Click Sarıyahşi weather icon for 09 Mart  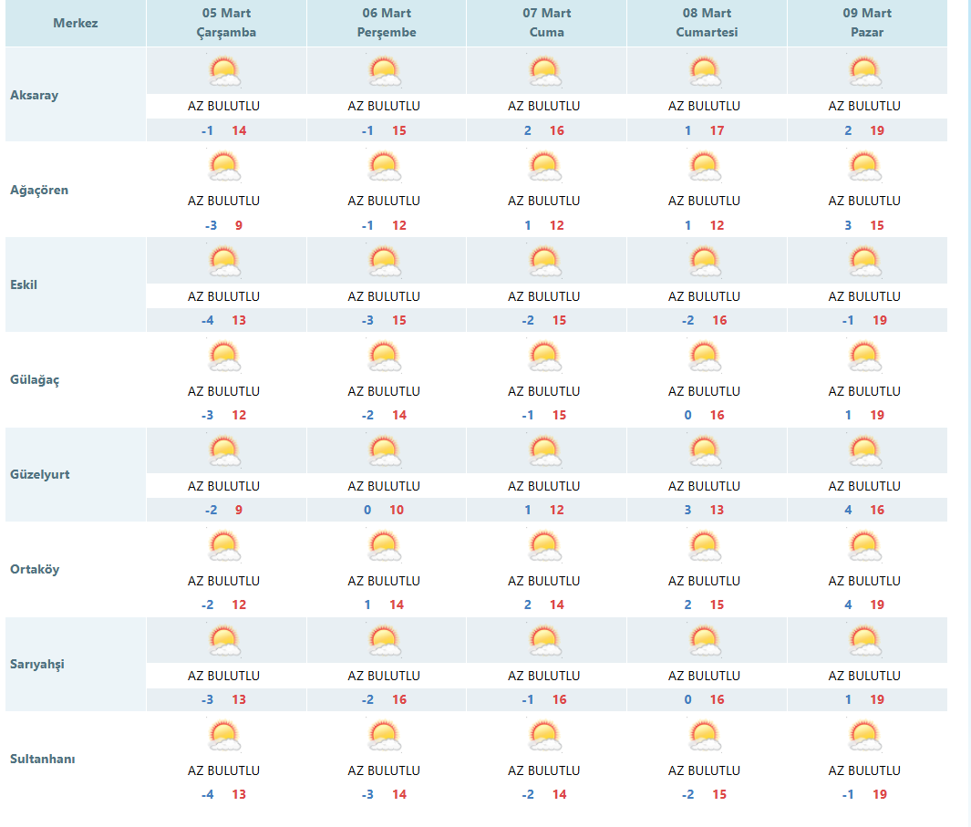865,641
